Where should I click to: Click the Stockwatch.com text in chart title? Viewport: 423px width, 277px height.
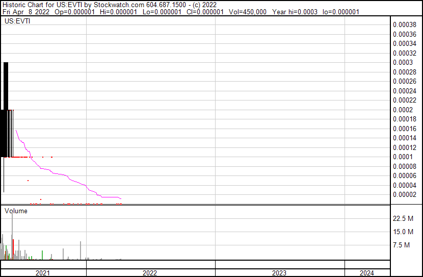119,5
